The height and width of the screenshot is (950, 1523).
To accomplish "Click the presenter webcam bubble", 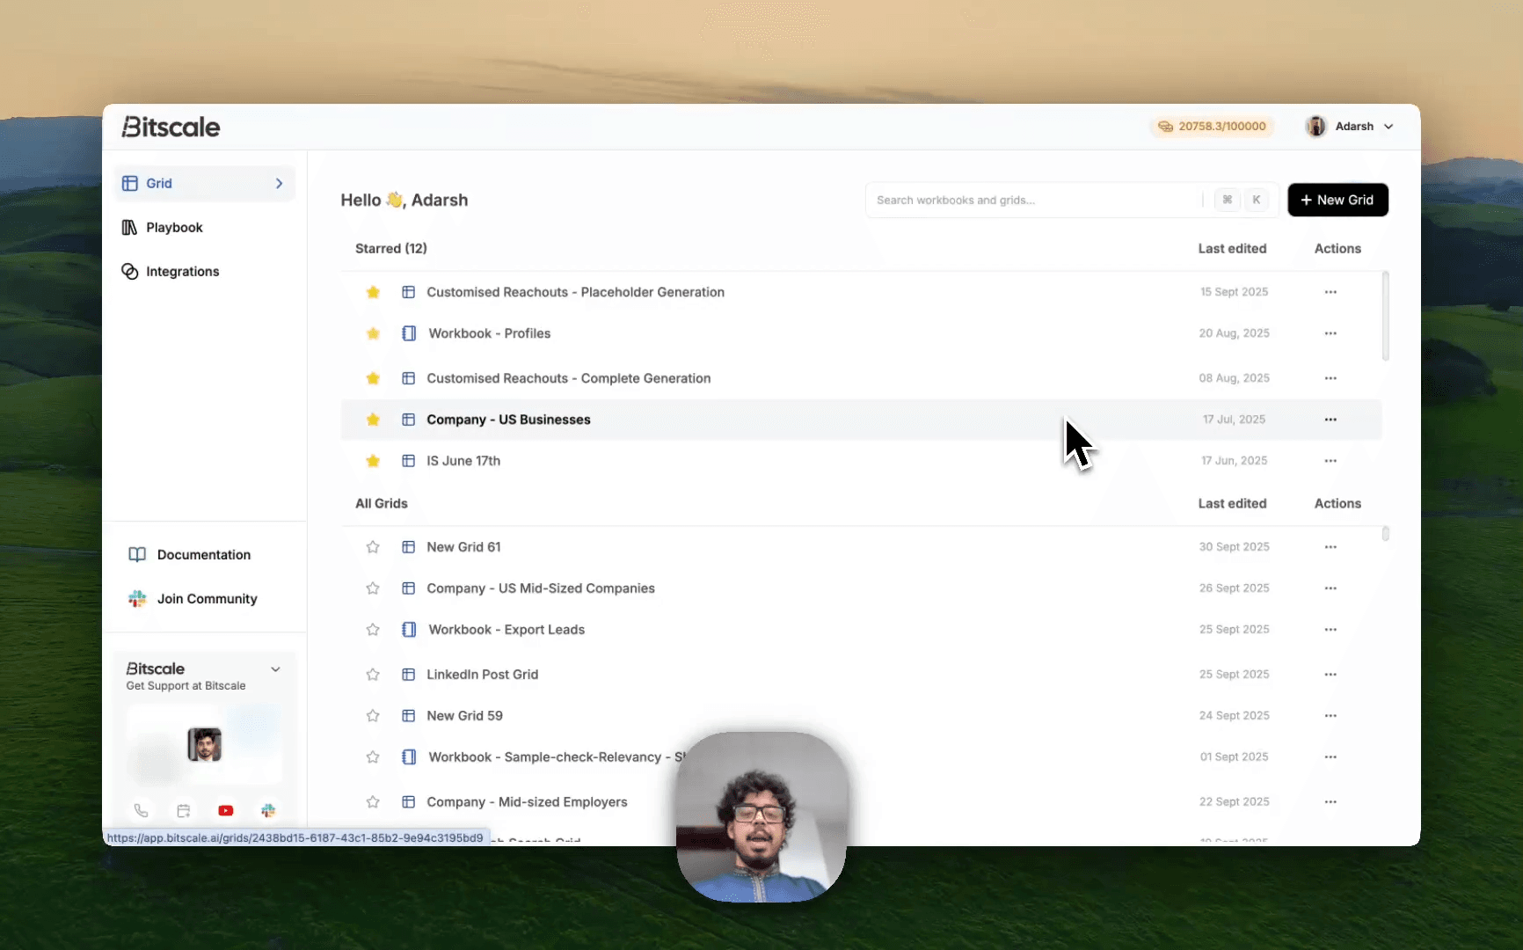I will pyautogui.click(x=761, y=817).
